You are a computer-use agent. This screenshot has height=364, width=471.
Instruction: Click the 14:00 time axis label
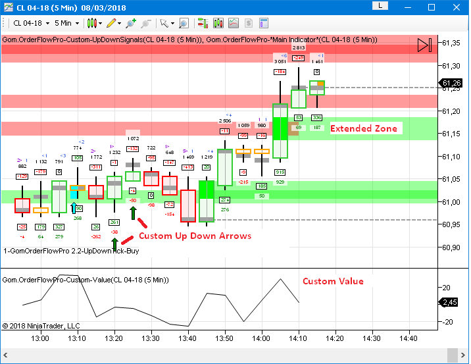coord(261,338)
